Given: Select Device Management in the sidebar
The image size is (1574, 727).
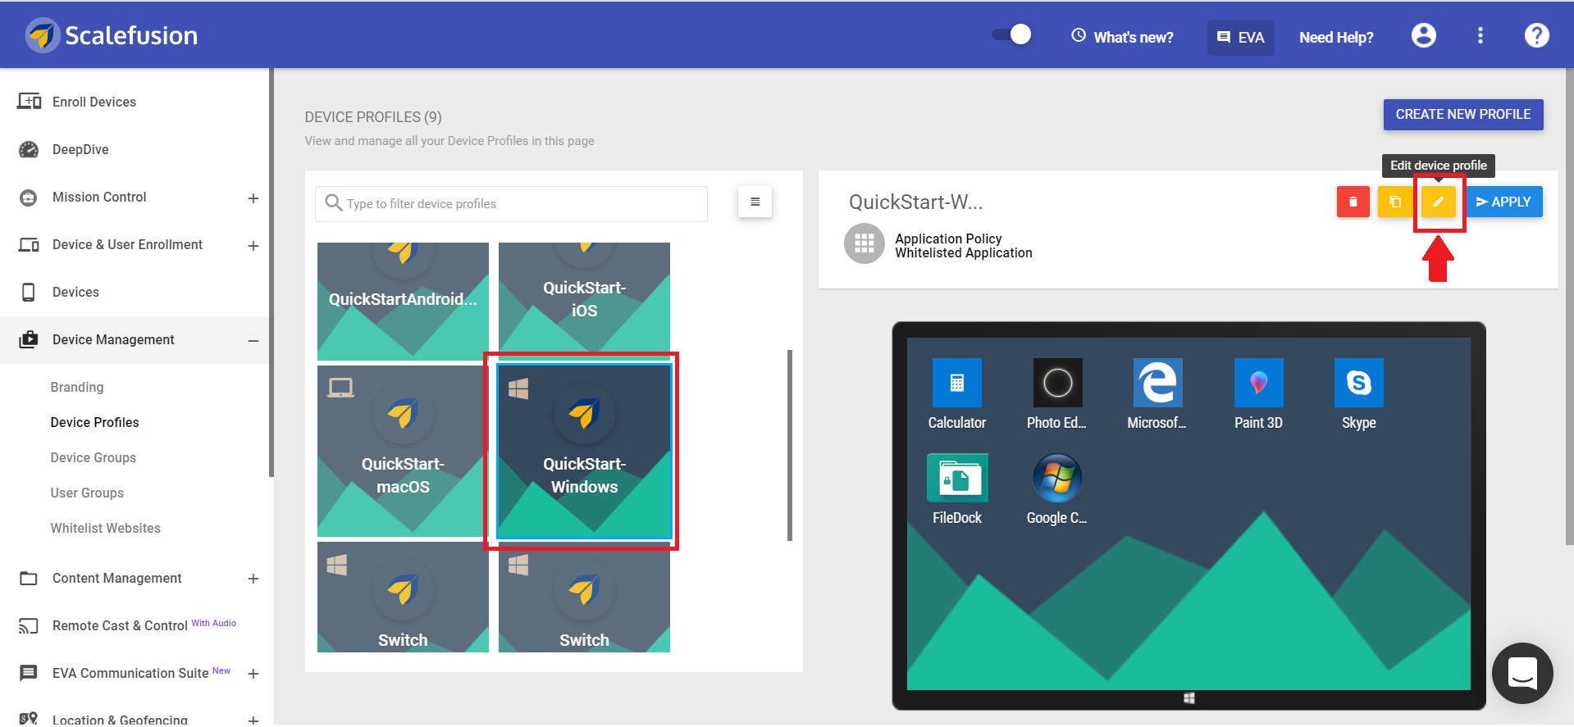Looking at the screenshot, I should click(x=113, y=339).
